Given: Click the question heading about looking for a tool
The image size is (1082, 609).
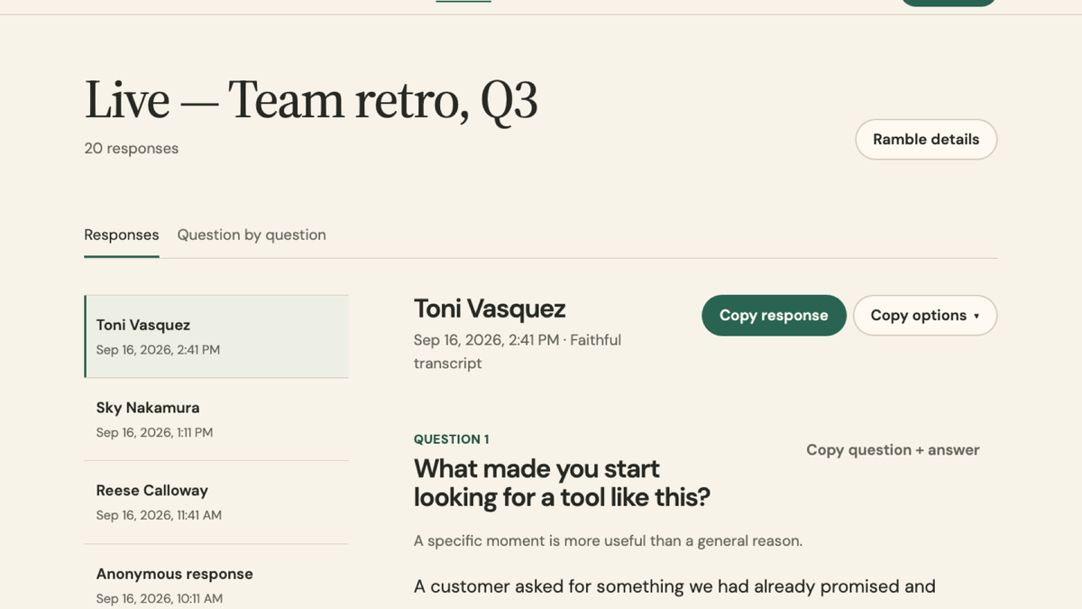Looking at the screenshot, I should pos(562,483).
